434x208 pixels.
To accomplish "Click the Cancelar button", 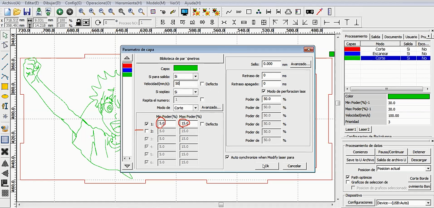I will pos(294,166).
